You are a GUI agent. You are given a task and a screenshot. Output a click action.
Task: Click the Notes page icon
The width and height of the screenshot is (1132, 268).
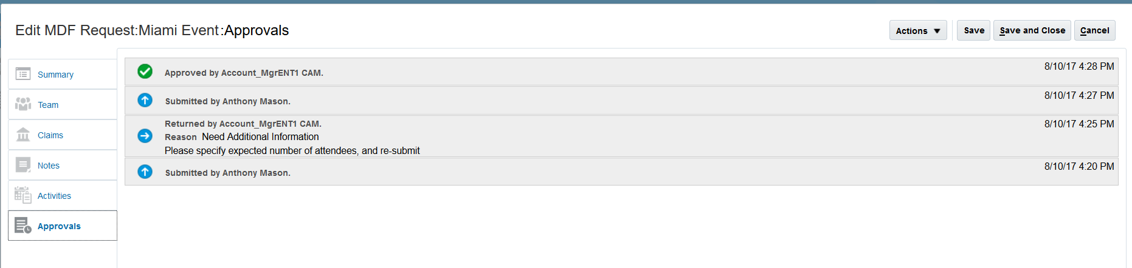23,165
